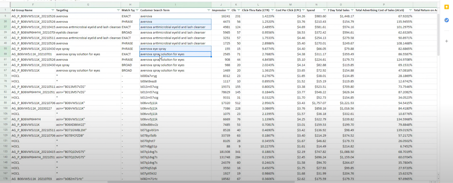This screenshot has height=183, width=453.
Task: Select ad group AG_B06VW5J11K_20210701 cell
Action: tap(33, 54)
